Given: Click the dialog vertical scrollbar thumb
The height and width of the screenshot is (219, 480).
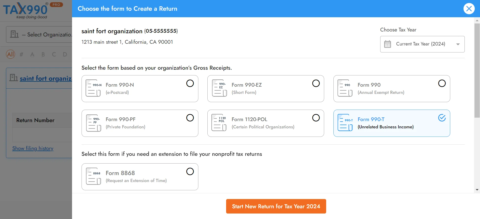Looking at the screenshot, I should (x=477, y=70).
